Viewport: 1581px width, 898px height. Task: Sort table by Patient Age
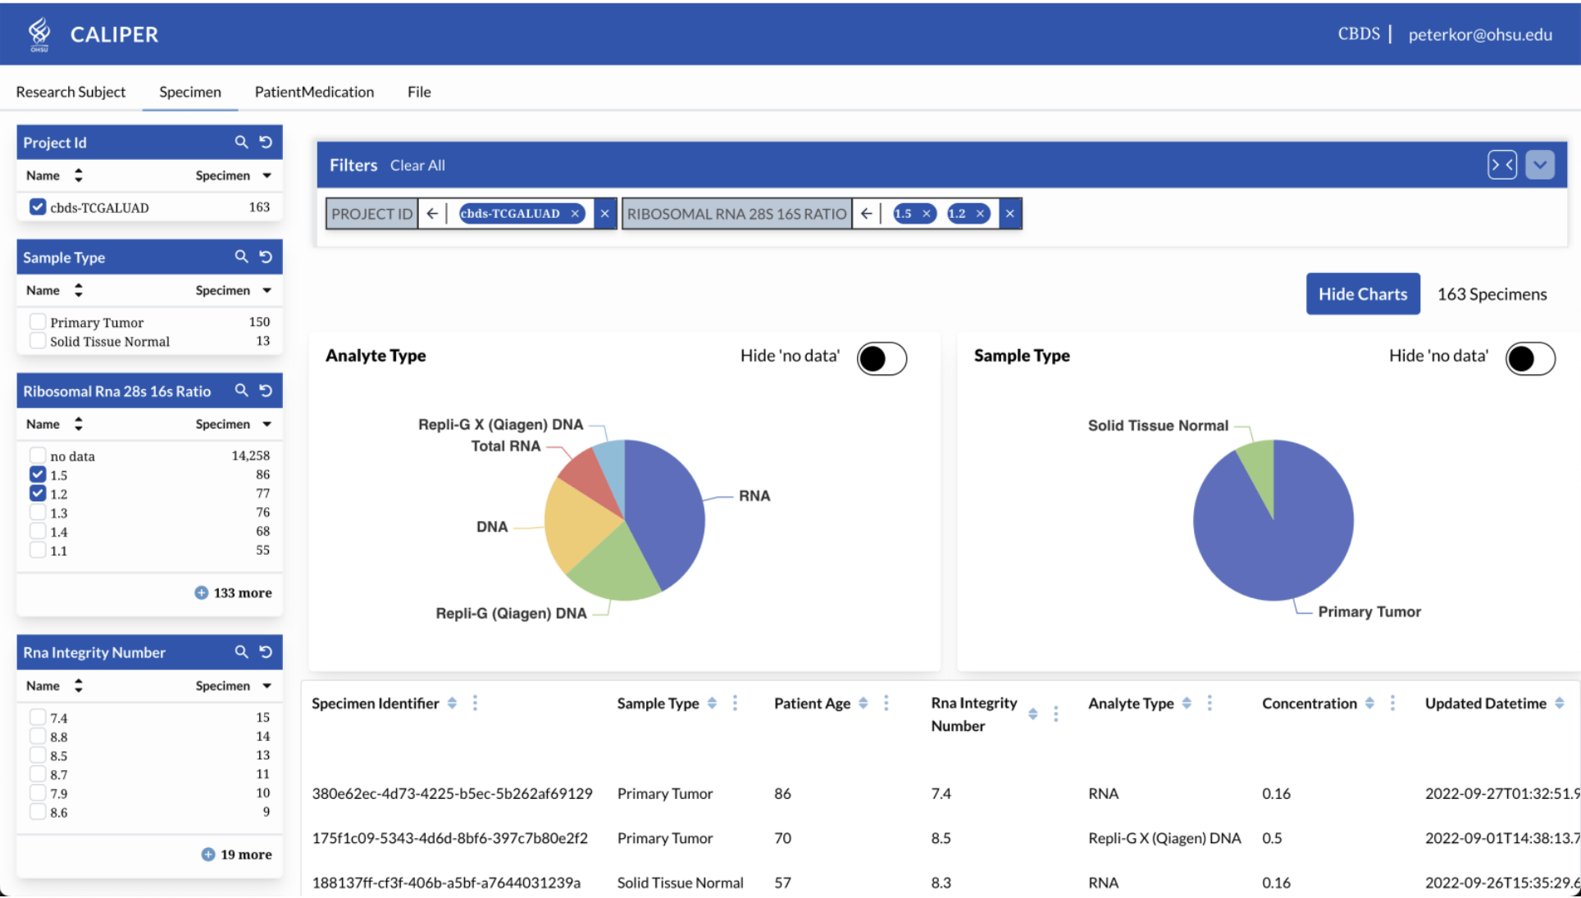(x=863, y=703)
